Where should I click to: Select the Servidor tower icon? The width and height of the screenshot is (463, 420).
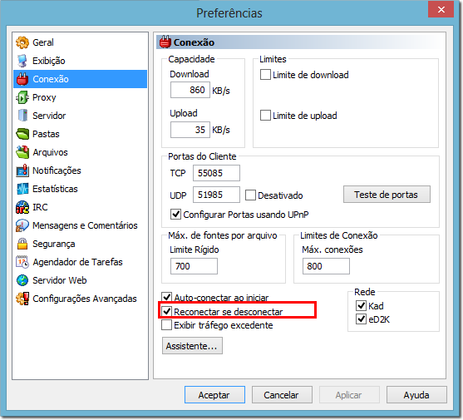pos(22,116)
